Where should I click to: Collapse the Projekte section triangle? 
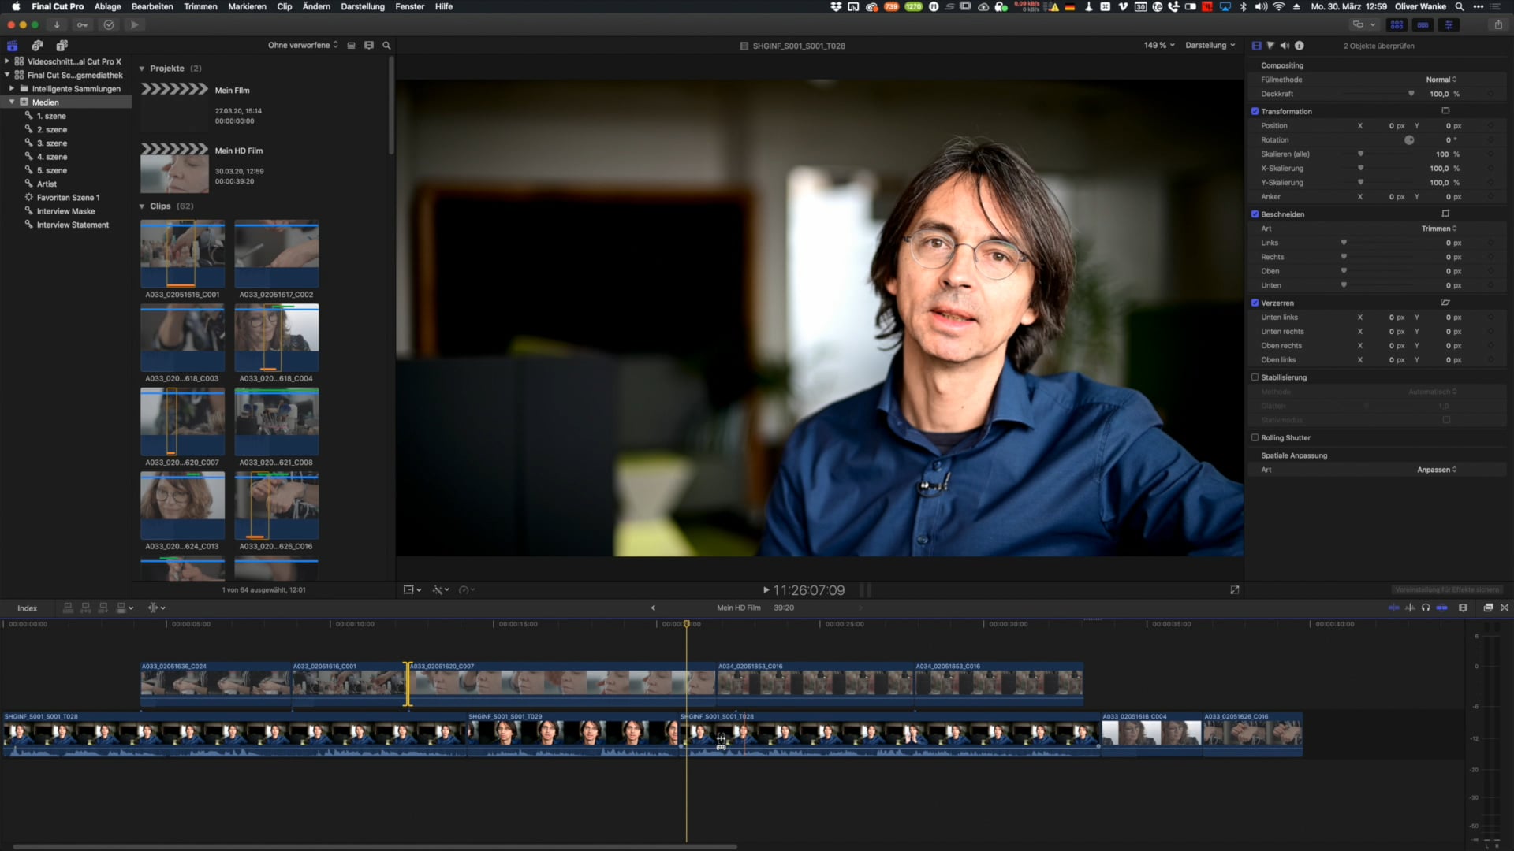point(142,69)
